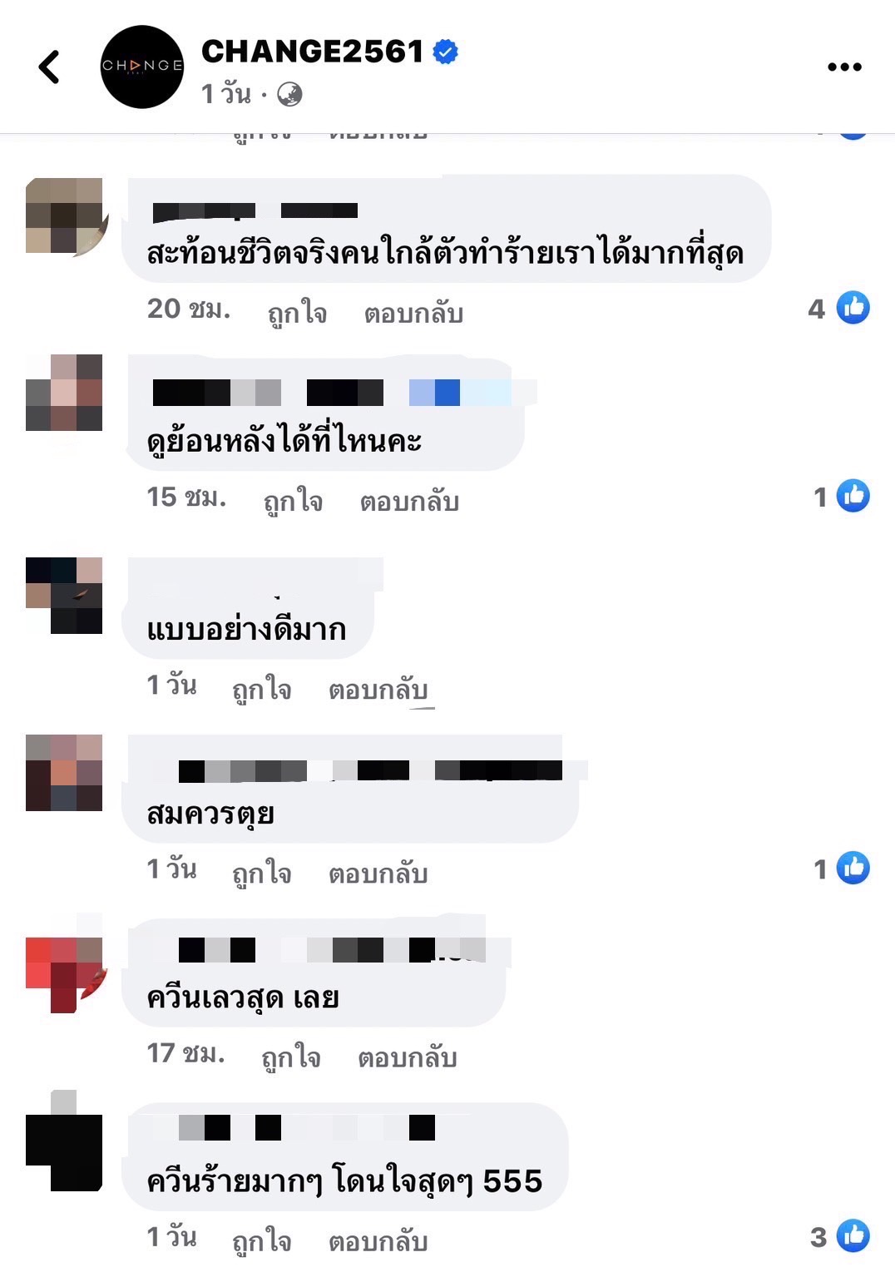Open the avatar of the 'สมควรตุย' commenter
This screenshot has height=1267, width=895.
click(64, 773)
